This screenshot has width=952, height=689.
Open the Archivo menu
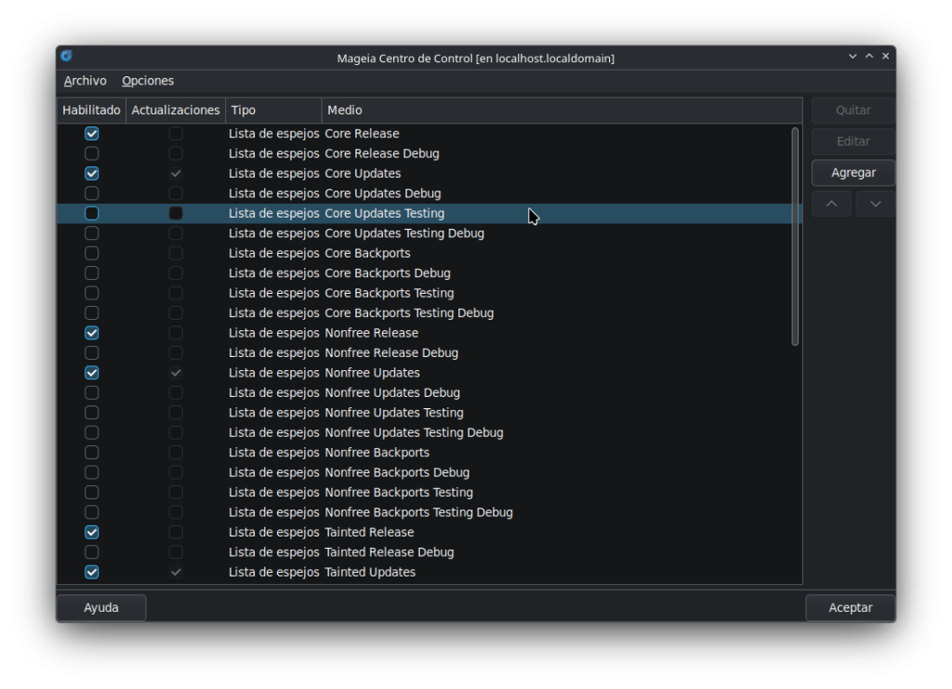[85, 81]
